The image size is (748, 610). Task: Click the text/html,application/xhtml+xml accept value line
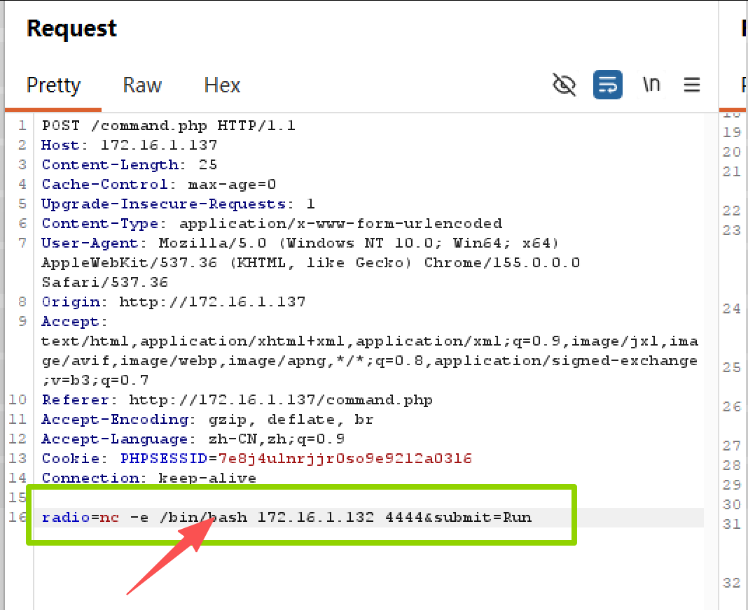(370, 341)
